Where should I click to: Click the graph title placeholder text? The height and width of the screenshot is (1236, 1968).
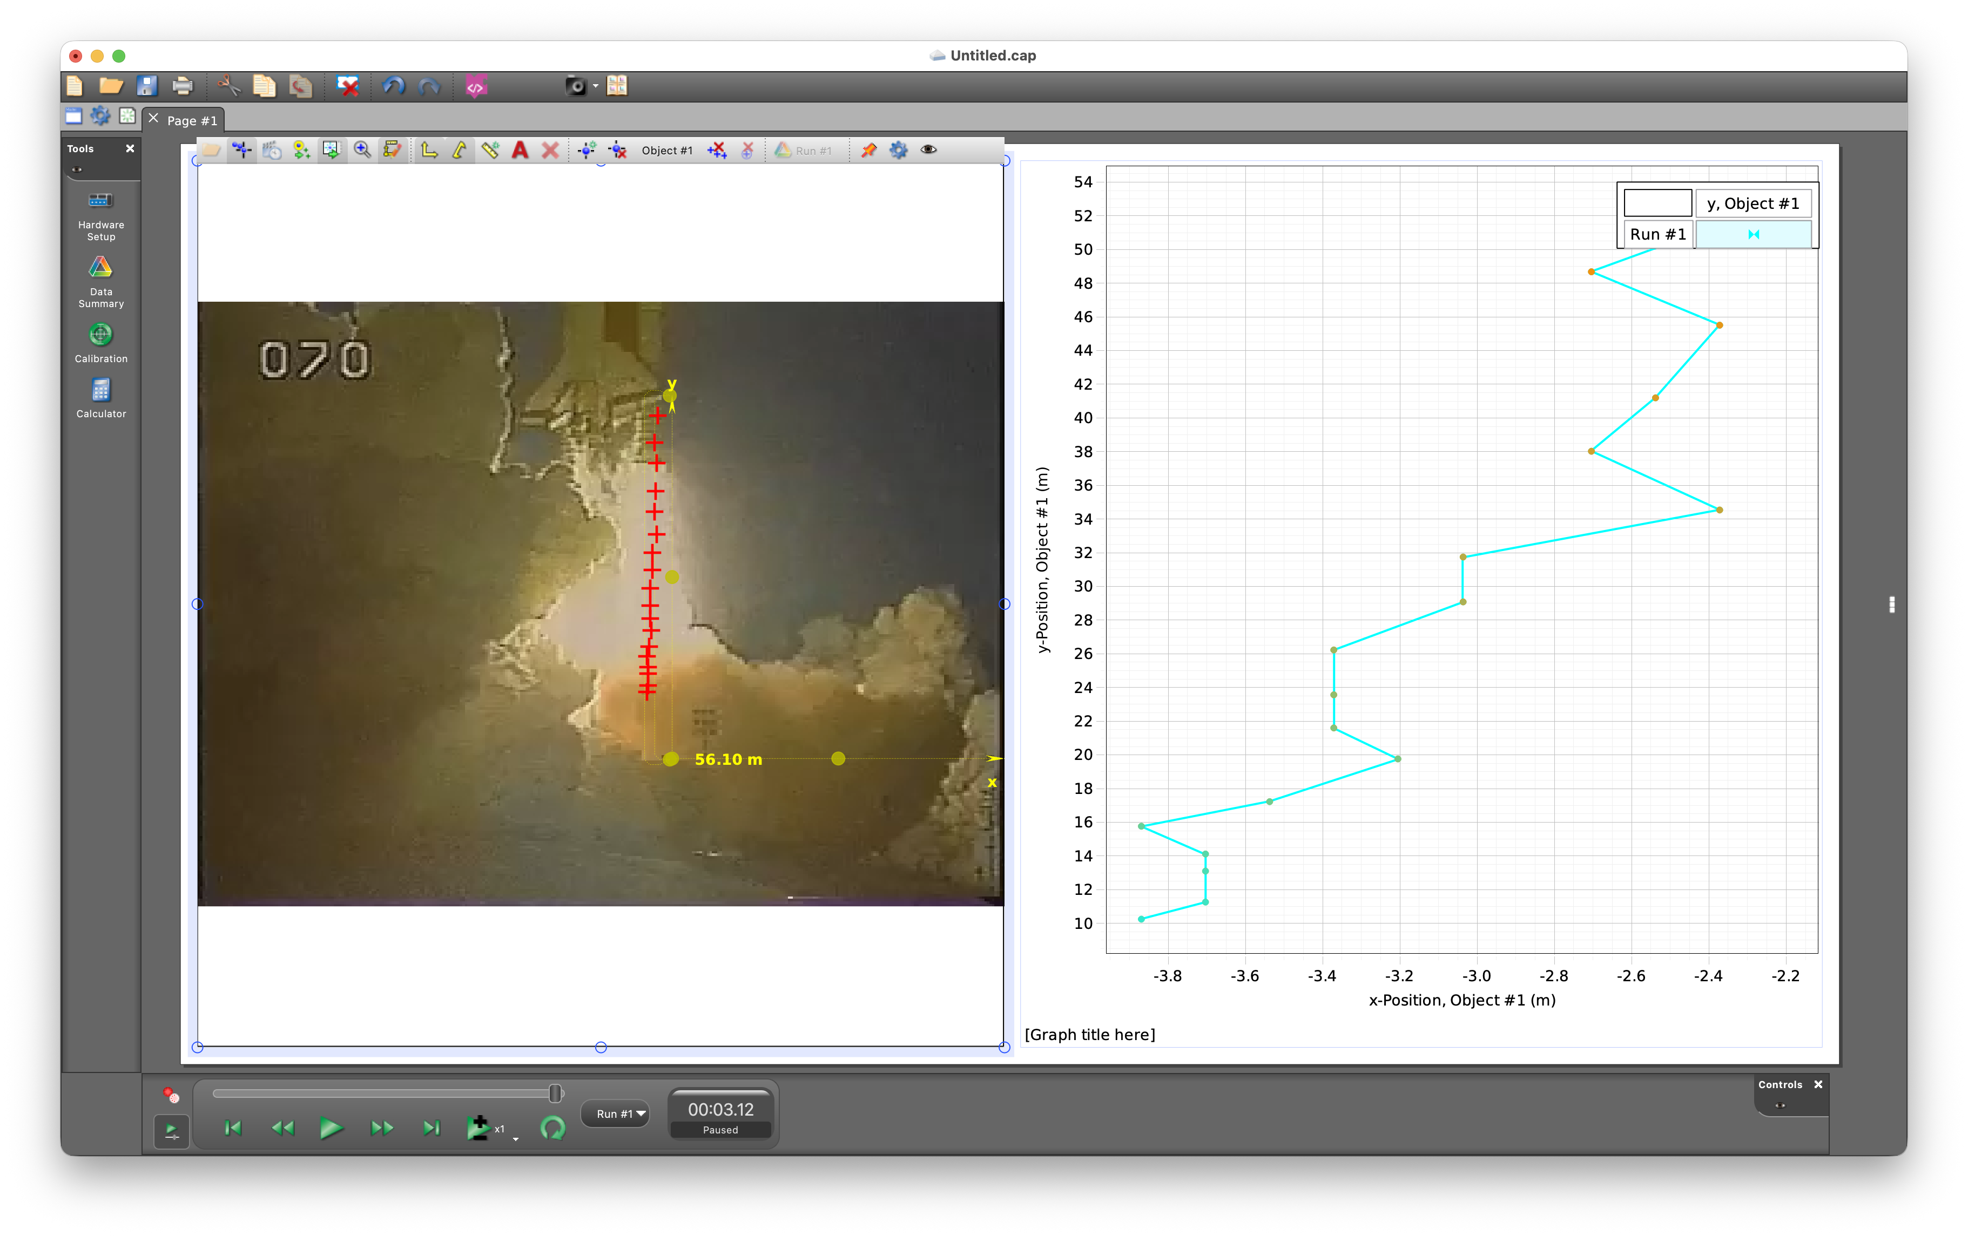click(1089, 1034)
